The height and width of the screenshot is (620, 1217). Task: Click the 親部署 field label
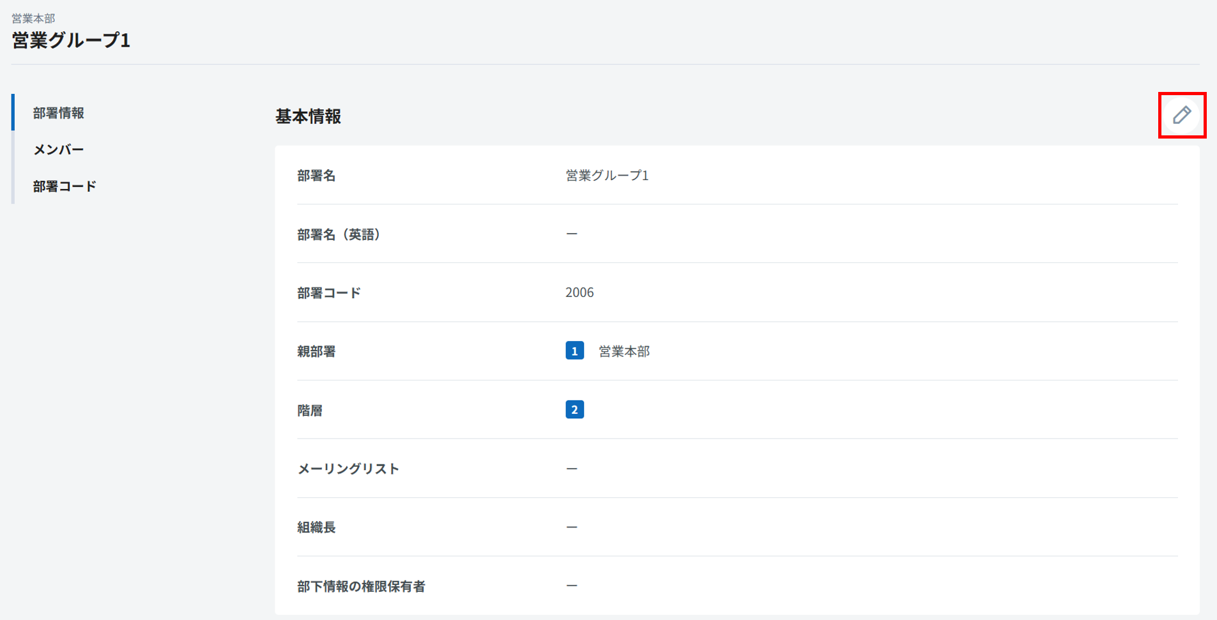[x=316, y=352]
